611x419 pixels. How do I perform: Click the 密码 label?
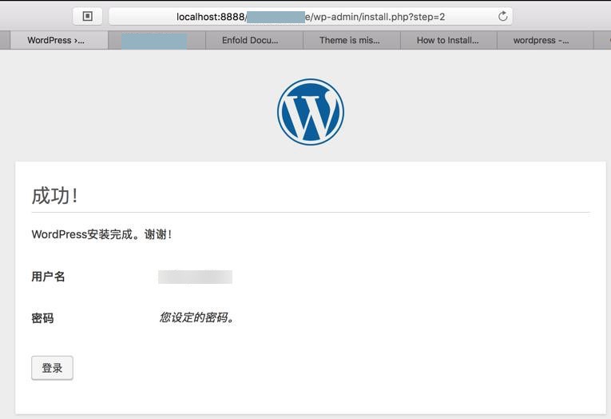42,318
